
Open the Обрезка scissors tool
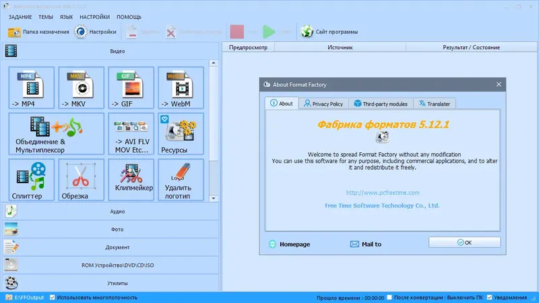coord(81,180)
